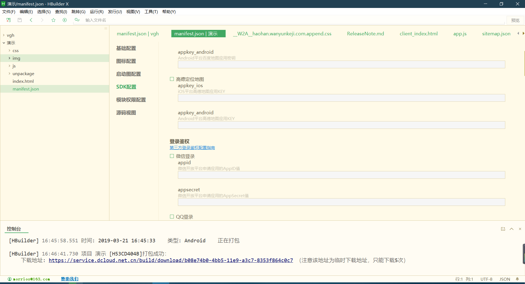Click the run play icon
This screenshot has width=525, height=284.
[x=65, y=20]
